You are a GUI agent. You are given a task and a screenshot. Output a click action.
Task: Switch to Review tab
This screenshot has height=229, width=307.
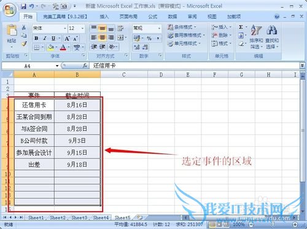point(192,17)
